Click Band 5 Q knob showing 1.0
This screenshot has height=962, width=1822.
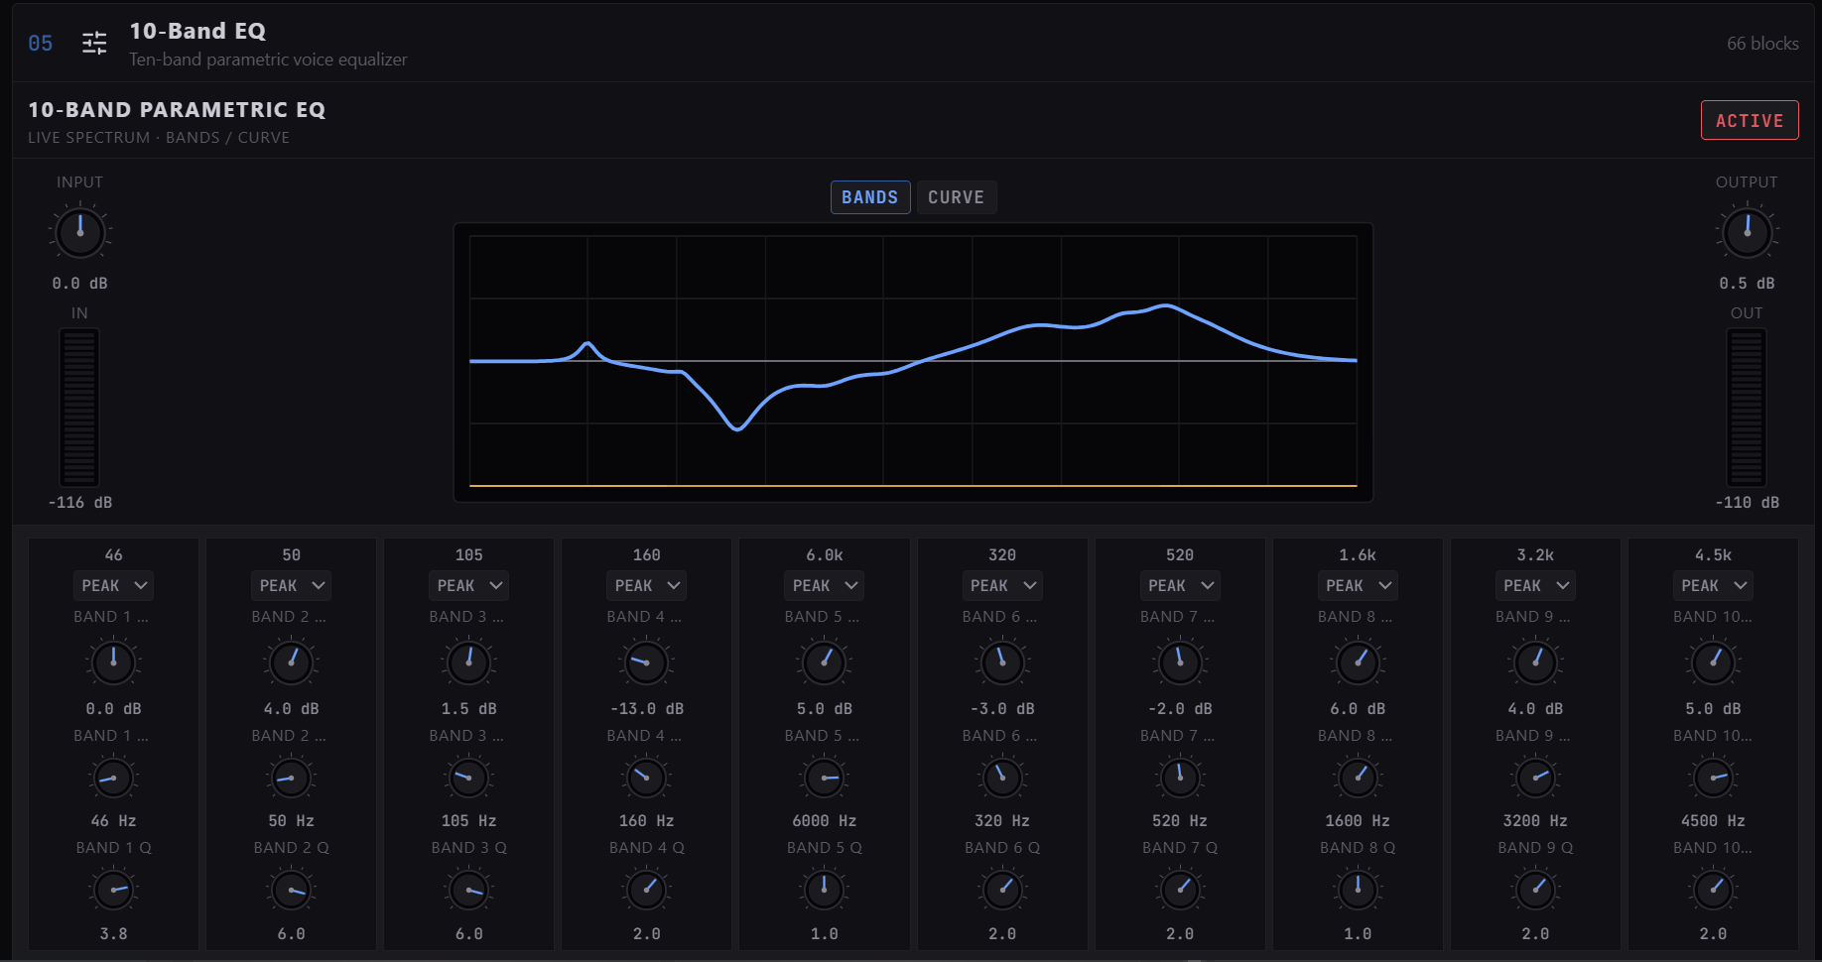825,891
